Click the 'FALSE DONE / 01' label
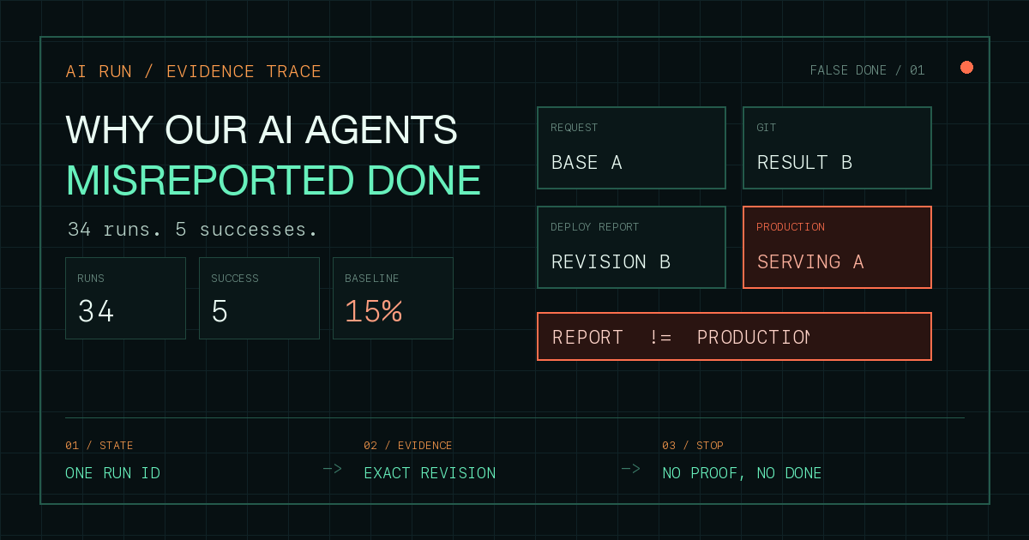 coord(867,70)
